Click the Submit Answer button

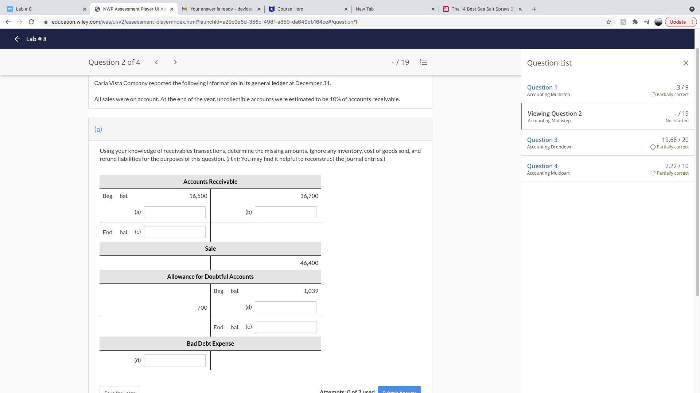(400, 391)
